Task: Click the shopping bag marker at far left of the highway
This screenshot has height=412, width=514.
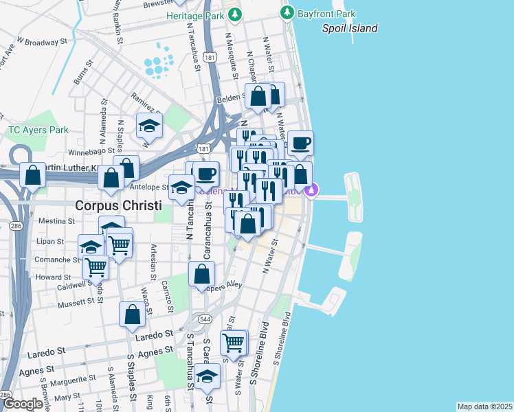Action: 32,175
